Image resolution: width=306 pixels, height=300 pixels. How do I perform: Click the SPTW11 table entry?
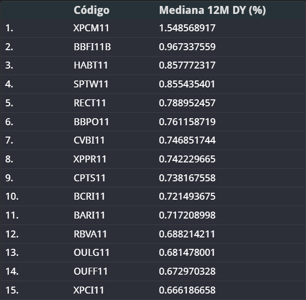point(91,84)
